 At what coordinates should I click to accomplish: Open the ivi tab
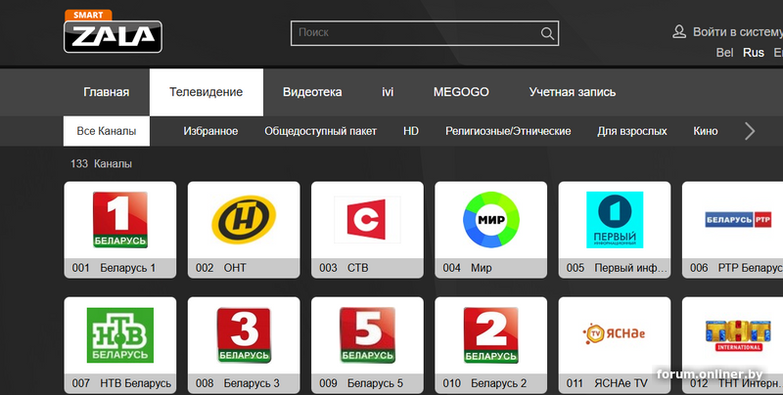tap(388, 92)
